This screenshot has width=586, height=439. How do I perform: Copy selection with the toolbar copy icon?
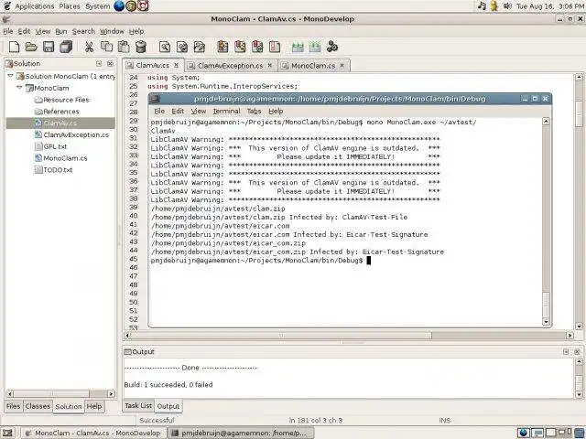(106, 47)
